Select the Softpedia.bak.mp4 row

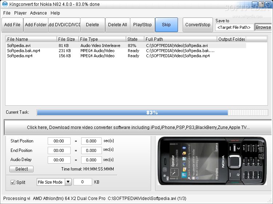tap(126, 51)
